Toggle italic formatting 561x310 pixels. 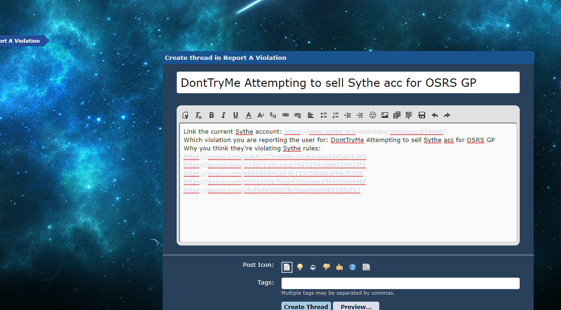[223, 115]
